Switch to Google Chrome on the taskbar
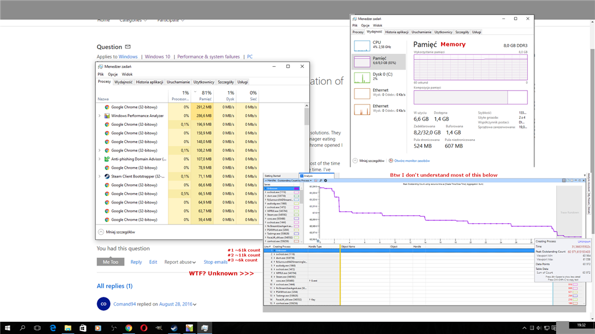 [128, 328]
